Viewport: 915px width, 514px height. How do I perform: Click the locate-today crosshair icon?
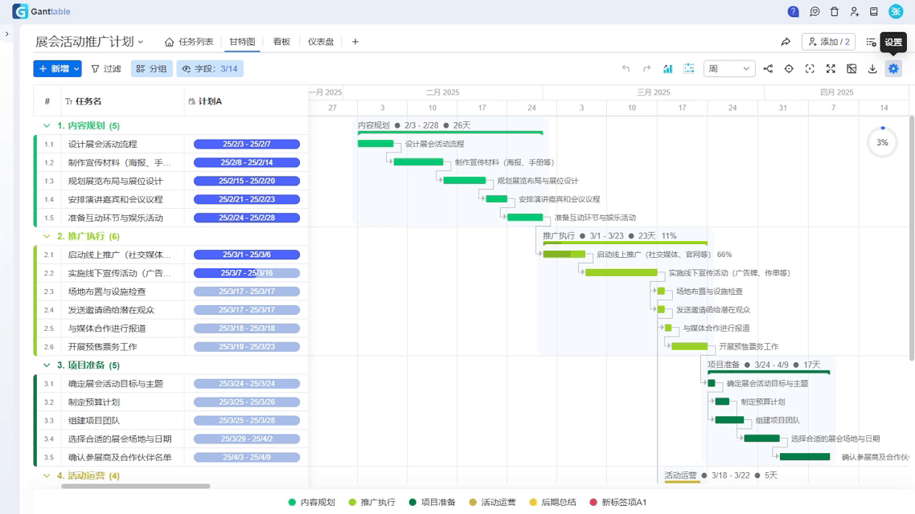click(x=789, y=68)
